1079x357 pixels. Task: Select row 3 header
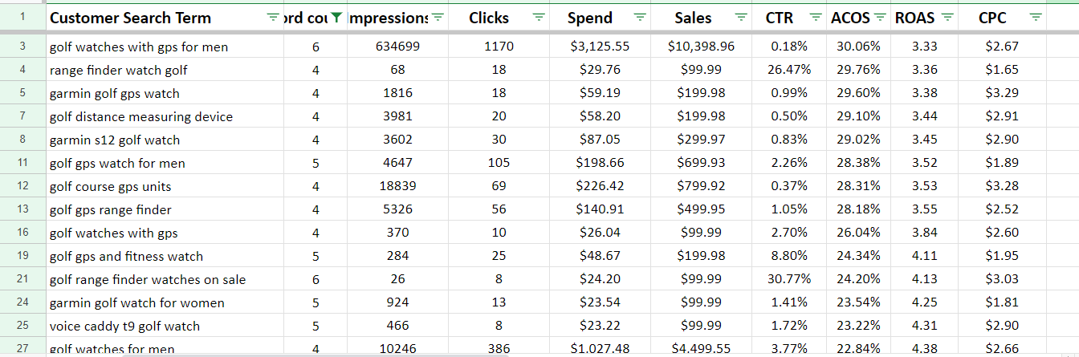(22, 47)
